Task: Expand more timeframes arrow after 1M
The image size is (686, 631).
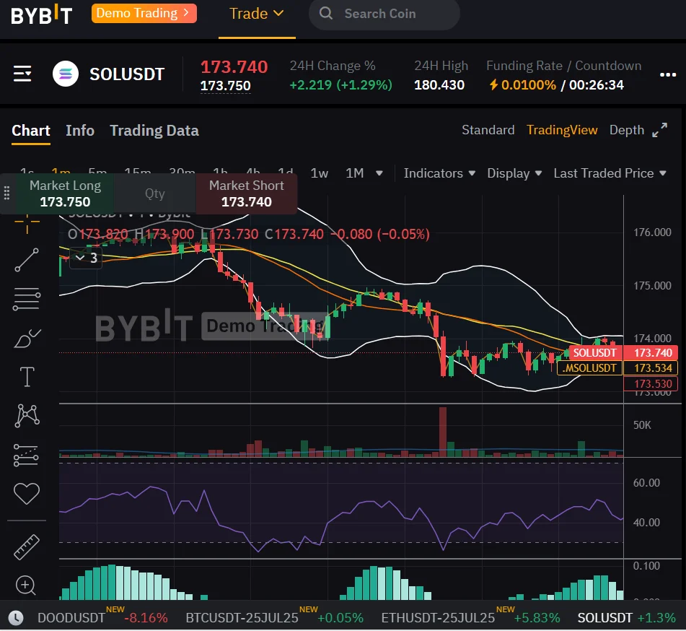Action: [x=379, y=173]
